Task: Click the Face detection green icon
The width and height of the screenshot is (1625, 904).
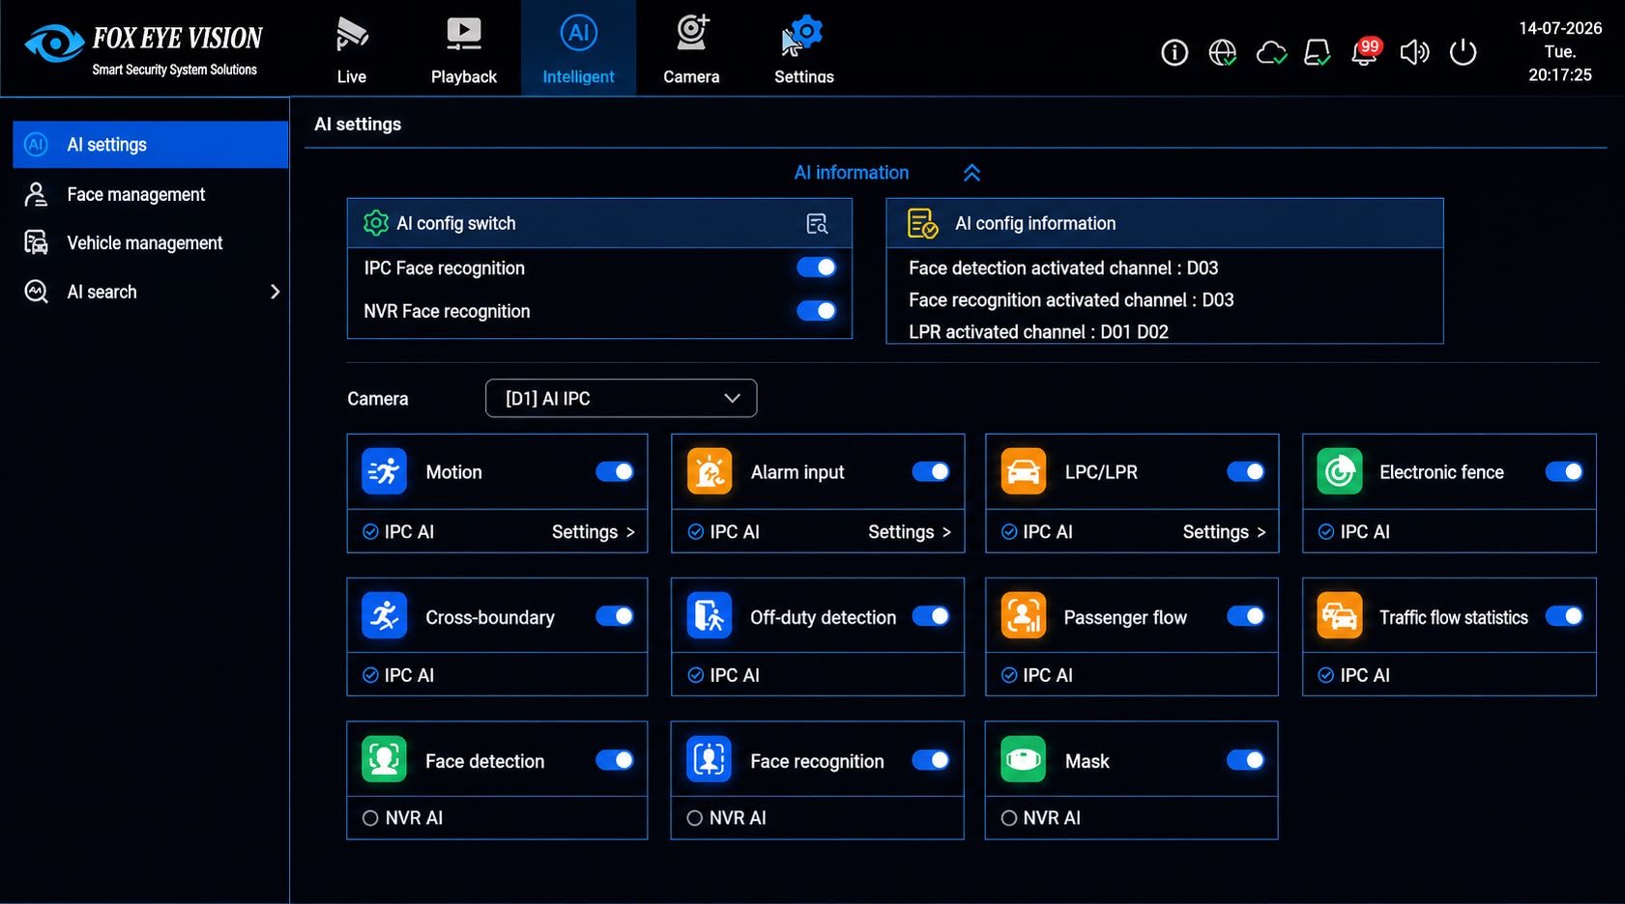Action: tap(384, 759)
